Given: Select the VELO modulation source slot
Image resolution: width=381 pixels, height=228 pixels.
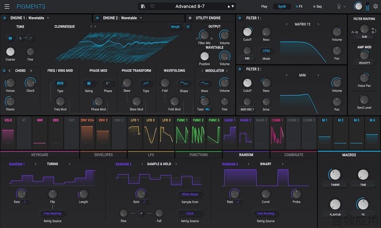Looking at the screenshot, I should point(8,133).
